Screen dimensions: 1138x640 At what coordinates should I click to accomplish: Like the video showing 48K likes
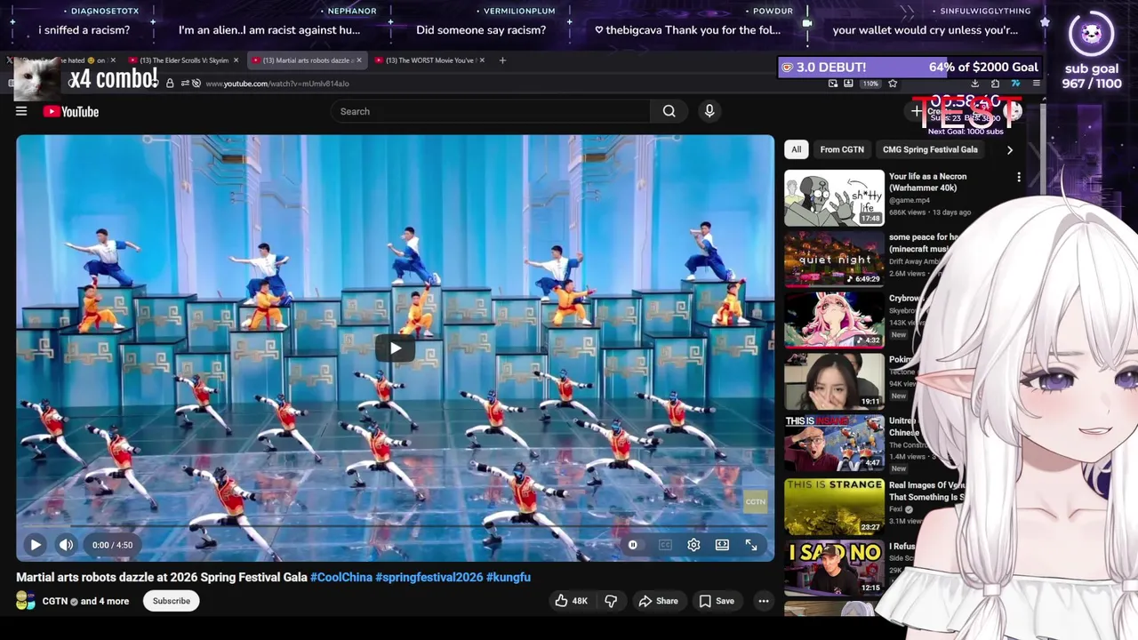571,601
